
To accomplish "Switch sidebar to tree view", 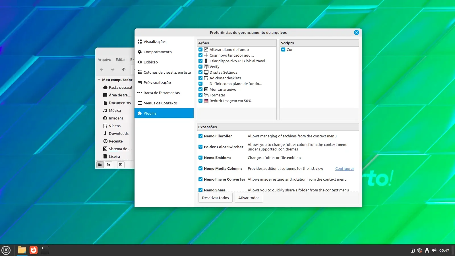I will coord(109,164).
